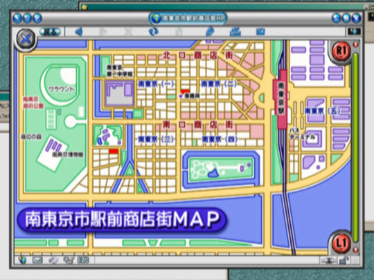
Task: Close the browser with the blue cross button
Action: (x=26, y=39)
